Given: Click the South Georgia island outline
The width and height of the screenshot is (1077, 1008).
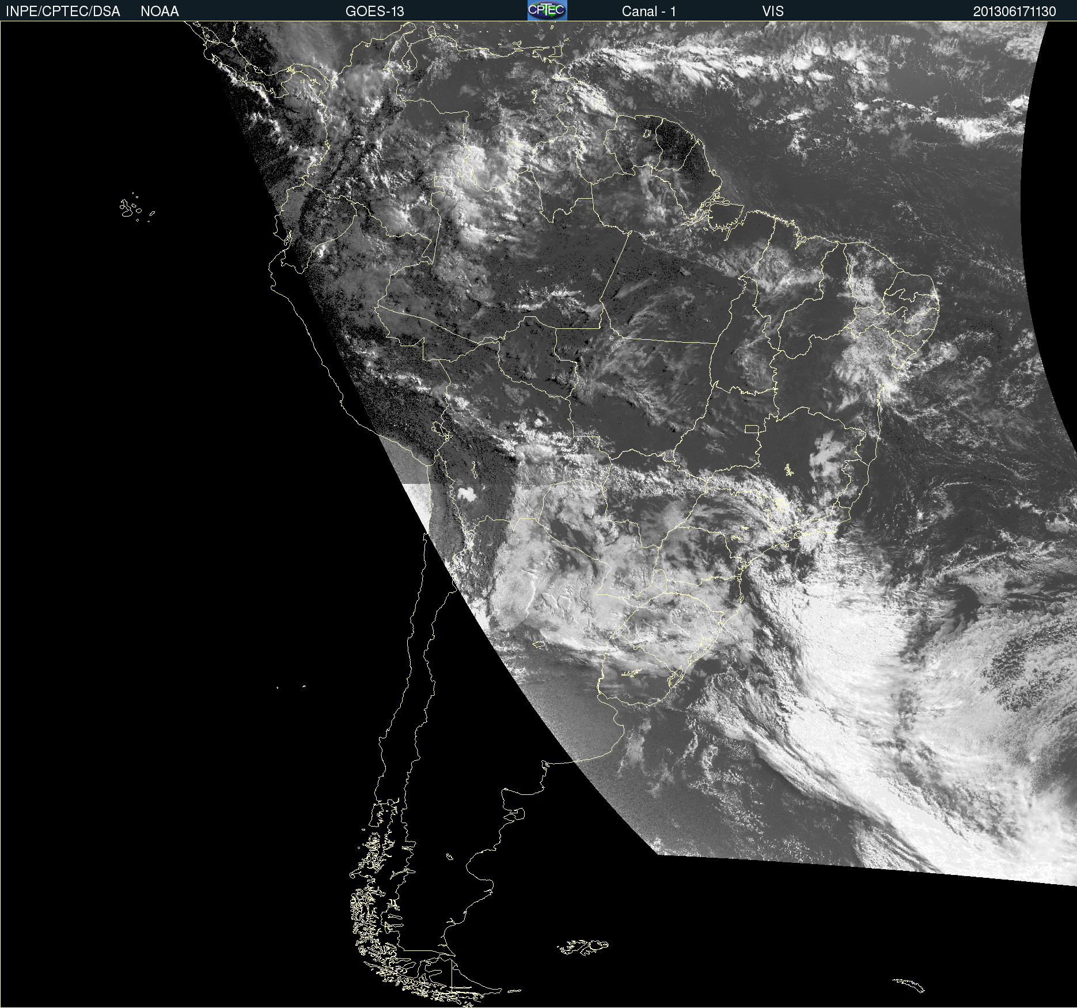Looking at the screenshot, I should [910, 985].
